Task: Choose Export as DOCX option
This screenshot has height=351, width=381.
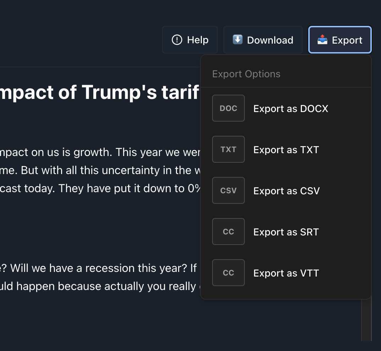Action: (x=291, y=108)
